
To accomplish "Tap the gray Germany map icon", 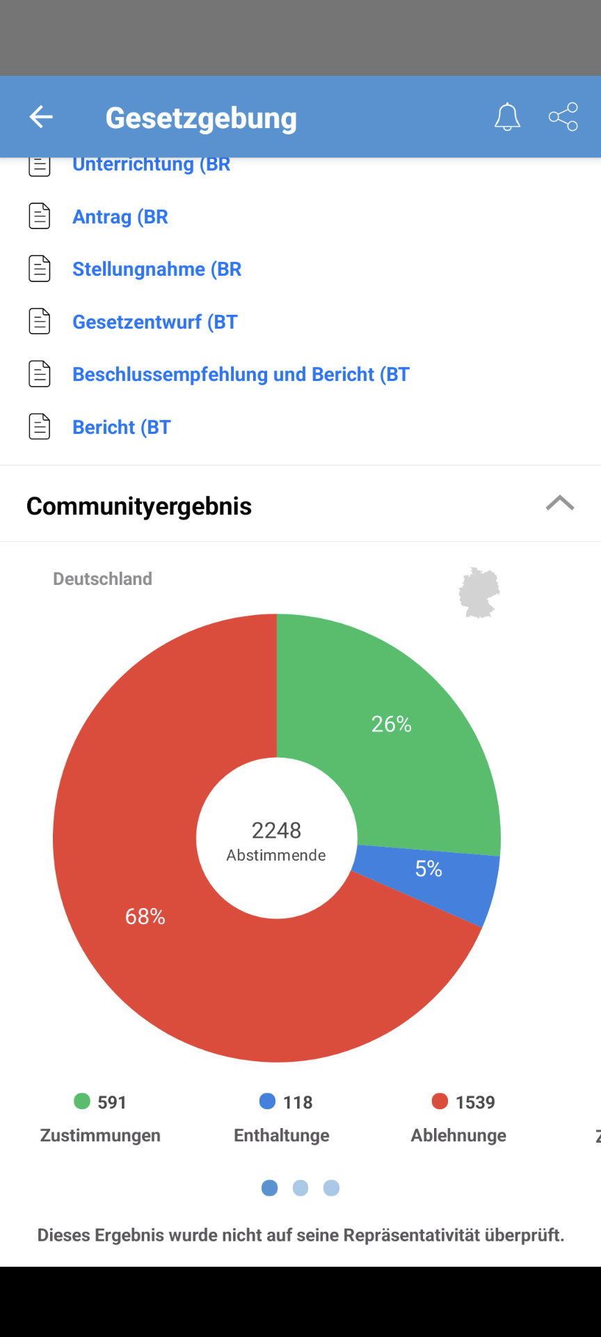I will [479, 593].
